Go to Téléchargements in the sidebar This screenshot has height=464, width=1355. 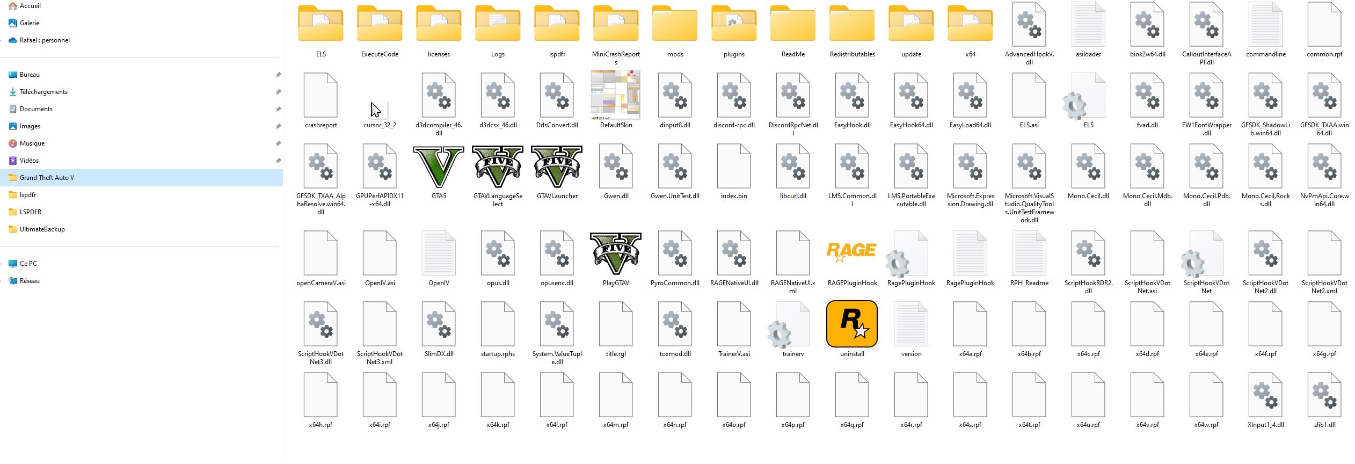(x=43, y=92)
